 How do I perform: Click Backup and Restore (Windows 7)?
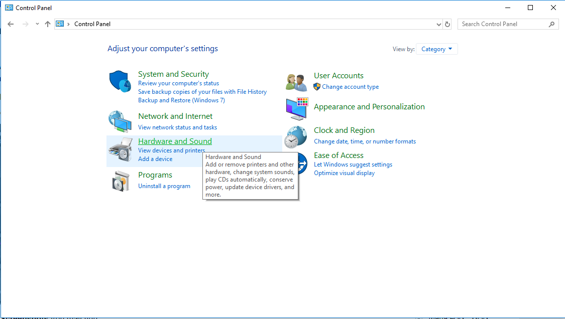(x=181, y=100)
